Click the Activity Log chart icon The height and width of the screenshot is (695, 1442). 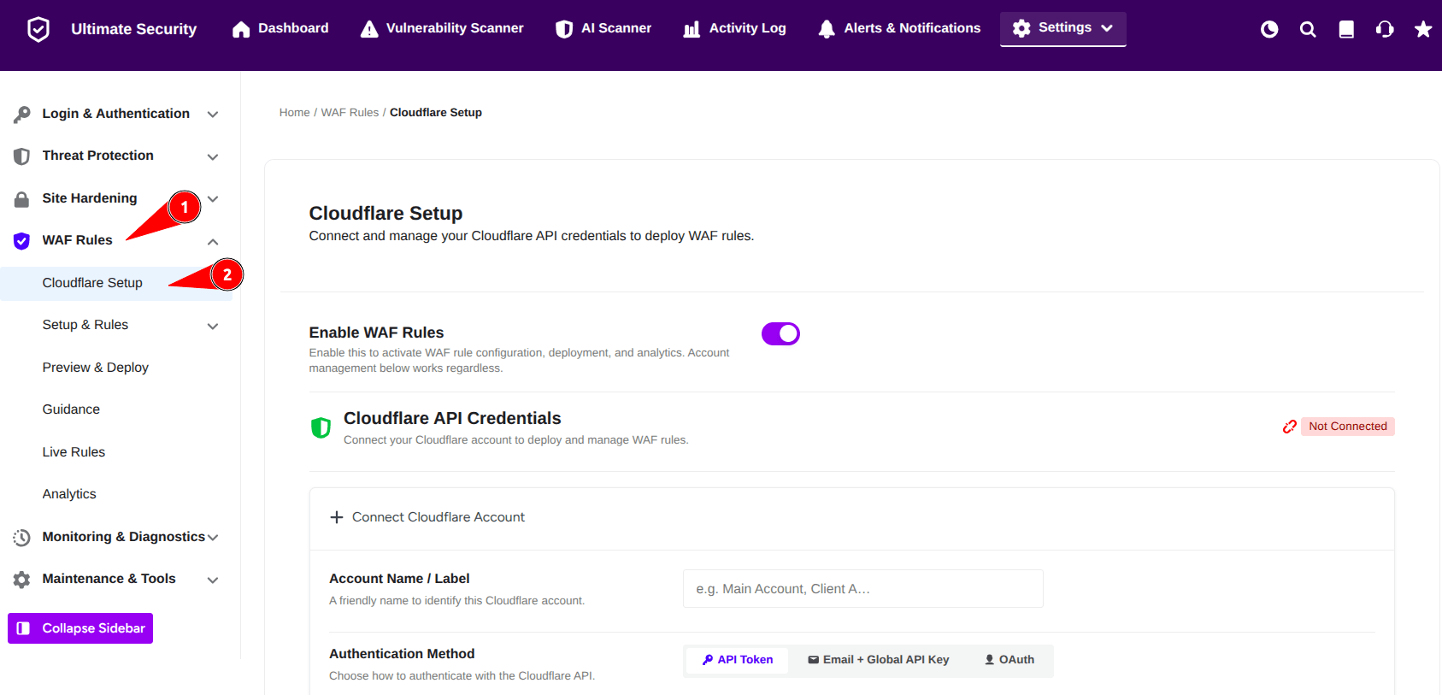click(692, 29)
